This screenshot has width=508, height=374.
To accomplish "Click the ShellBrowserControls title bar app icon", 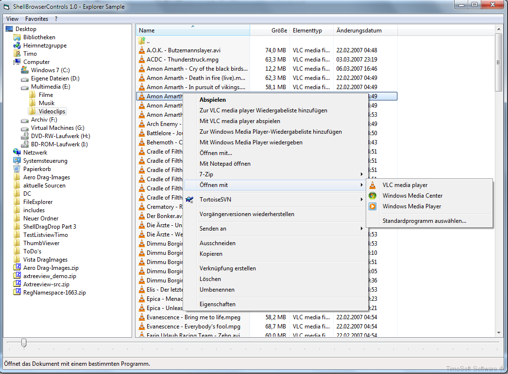I will tap(6, 6).
